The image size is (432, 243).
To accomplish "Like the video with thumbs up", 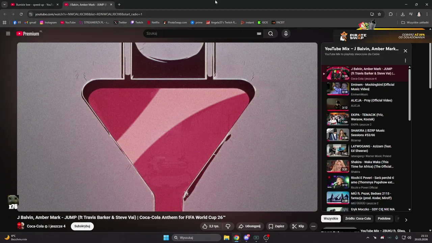I will (211, 226).
